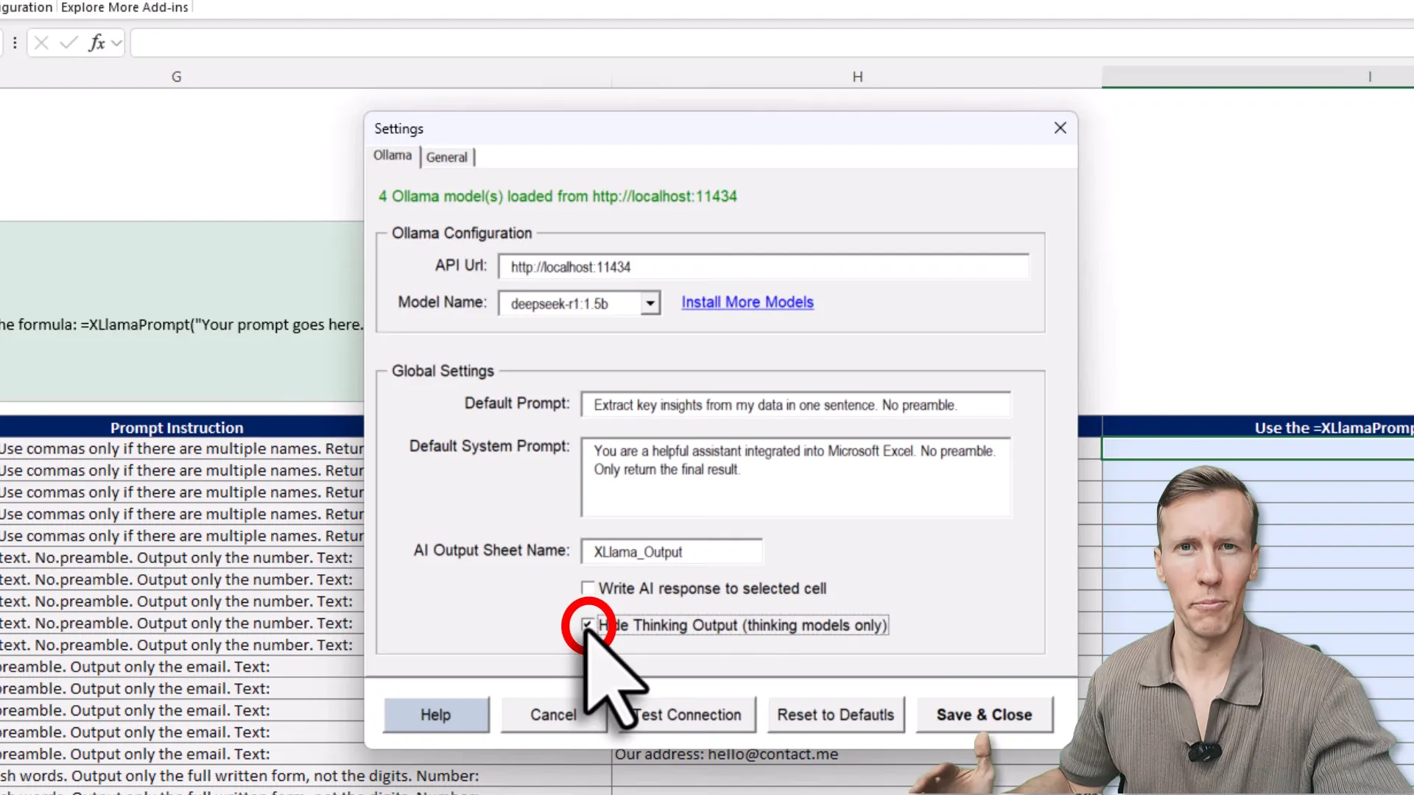The image size is (1414, 795).
Task: Close the Settings dialog with the X icon
Action: click(1060, 127)
